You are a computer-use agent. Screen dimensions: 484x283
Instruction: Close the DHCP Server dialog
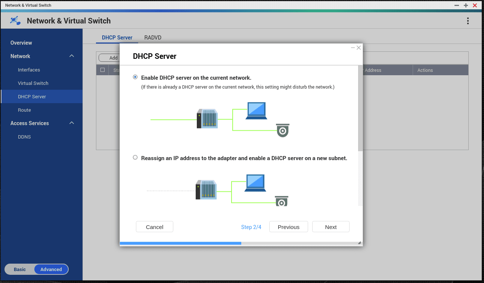[x=359, y=48]
